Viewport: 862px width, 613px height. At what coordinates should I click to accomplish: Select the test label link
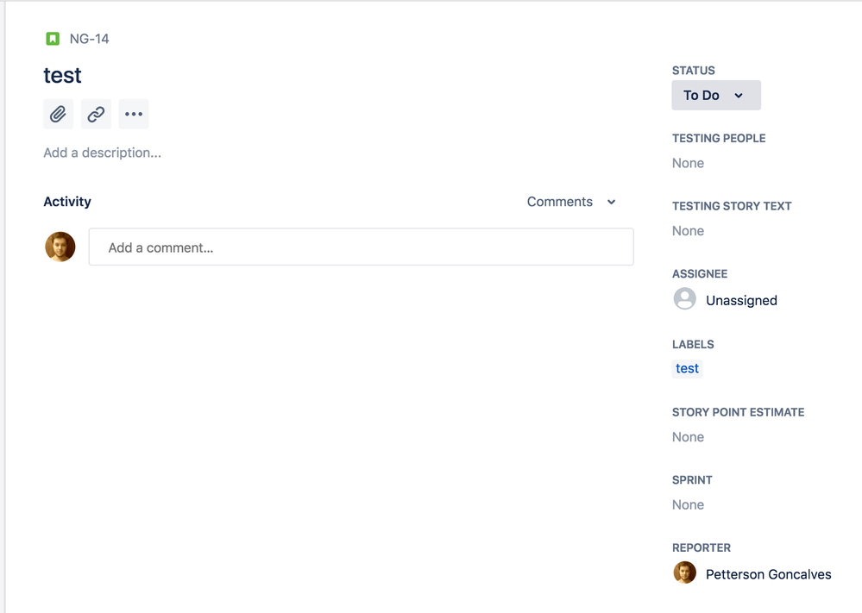pos(687,368)
